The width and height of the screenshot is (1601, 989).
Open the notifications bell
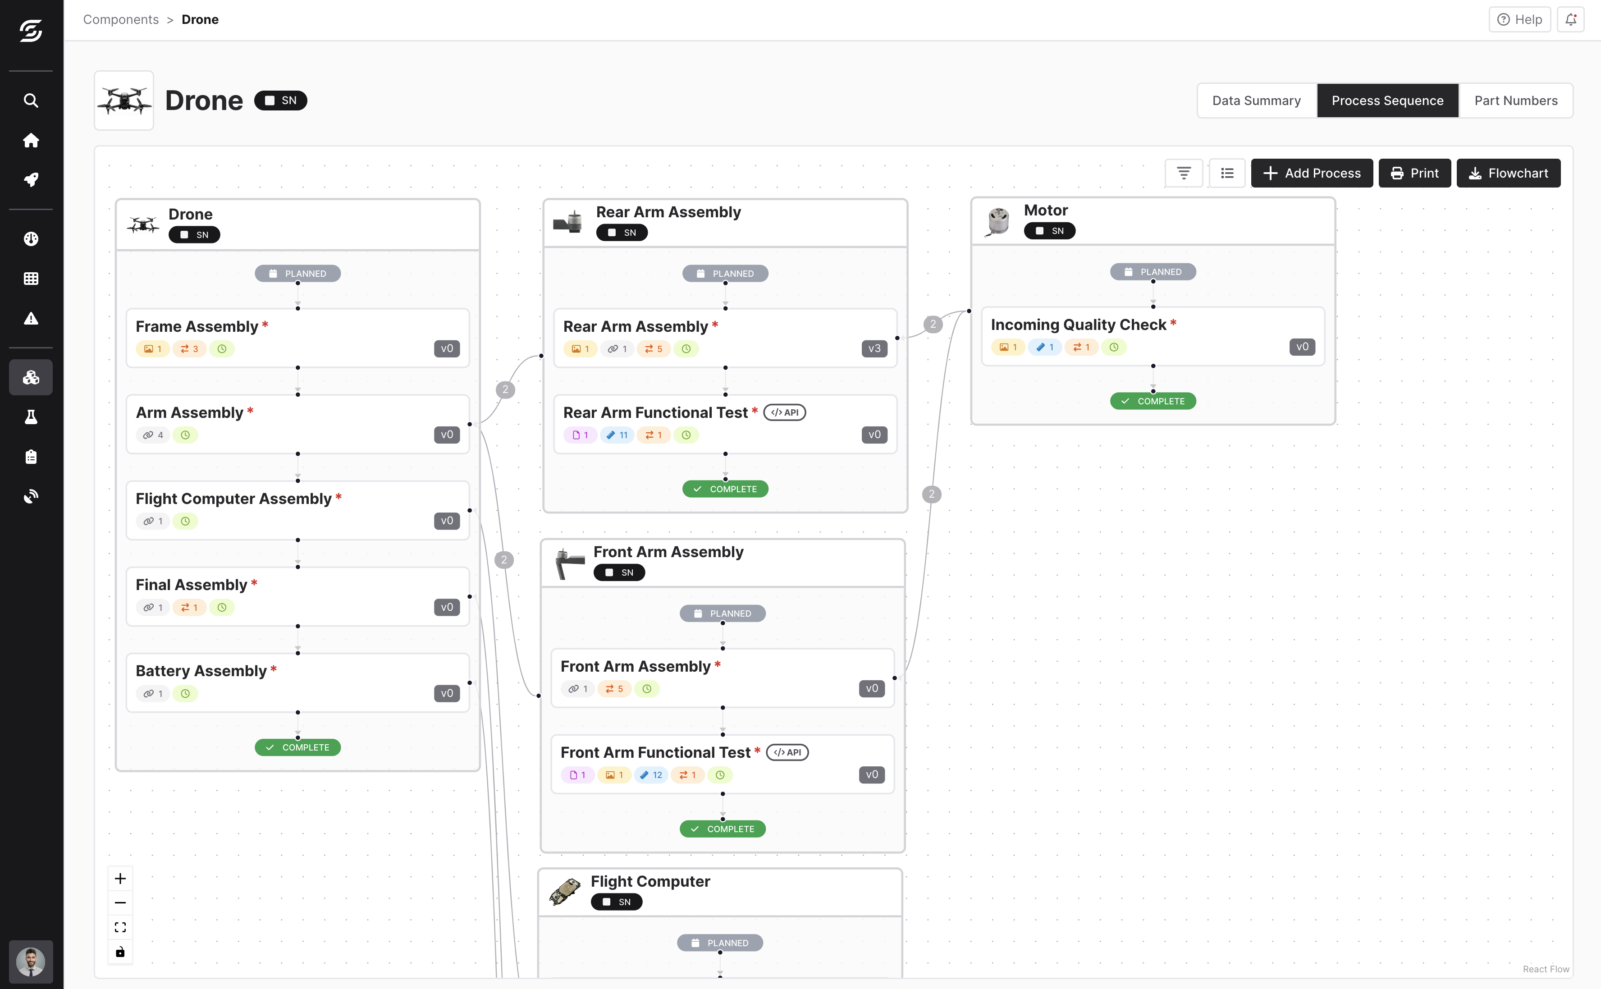pyautogui.click(x=1570, y=20)
